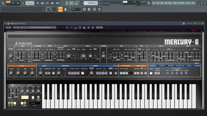
Task: Open the 7 Moons Pad preset field
Action: (x=35, y=27)
